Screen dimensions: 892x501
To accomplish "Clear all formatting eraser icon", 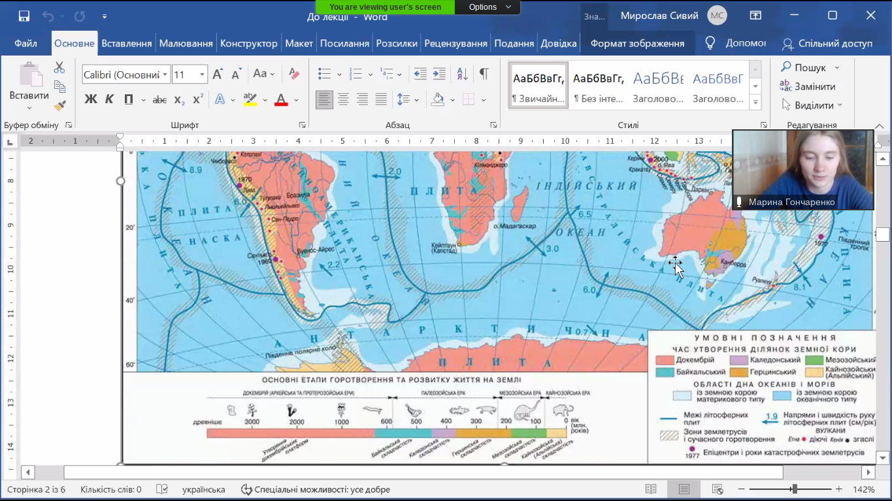I will tap(294, 74).
